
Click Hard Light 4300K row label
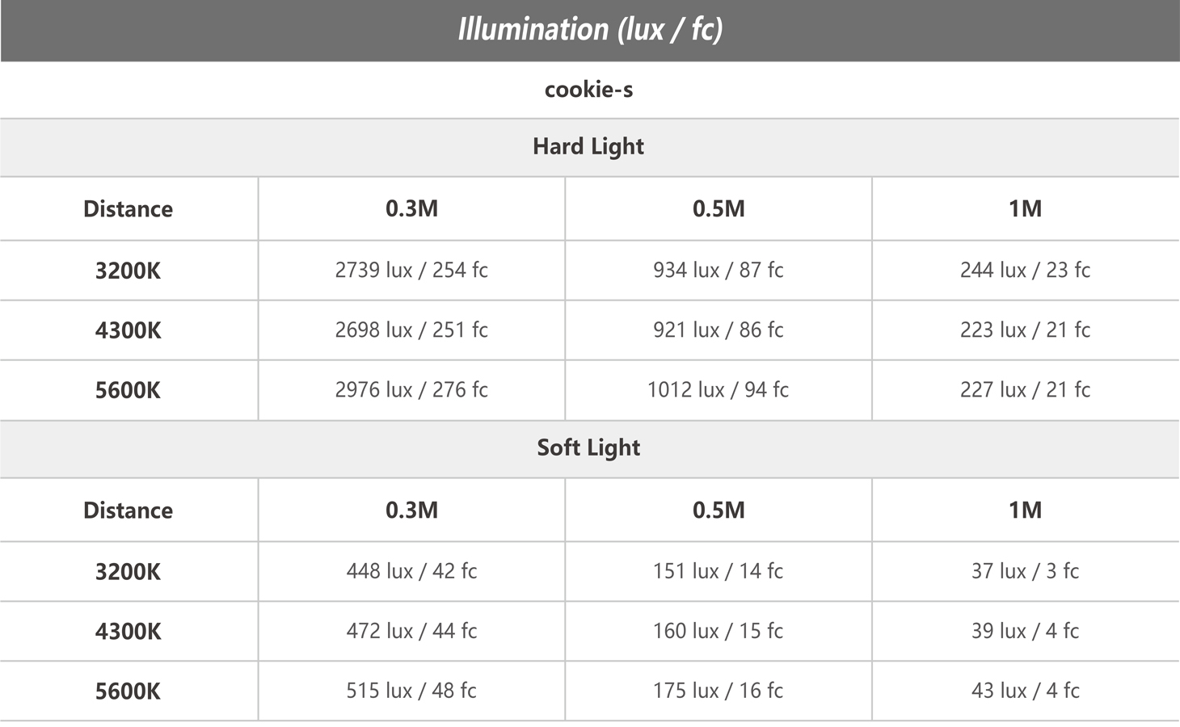[x=129, y=330]
